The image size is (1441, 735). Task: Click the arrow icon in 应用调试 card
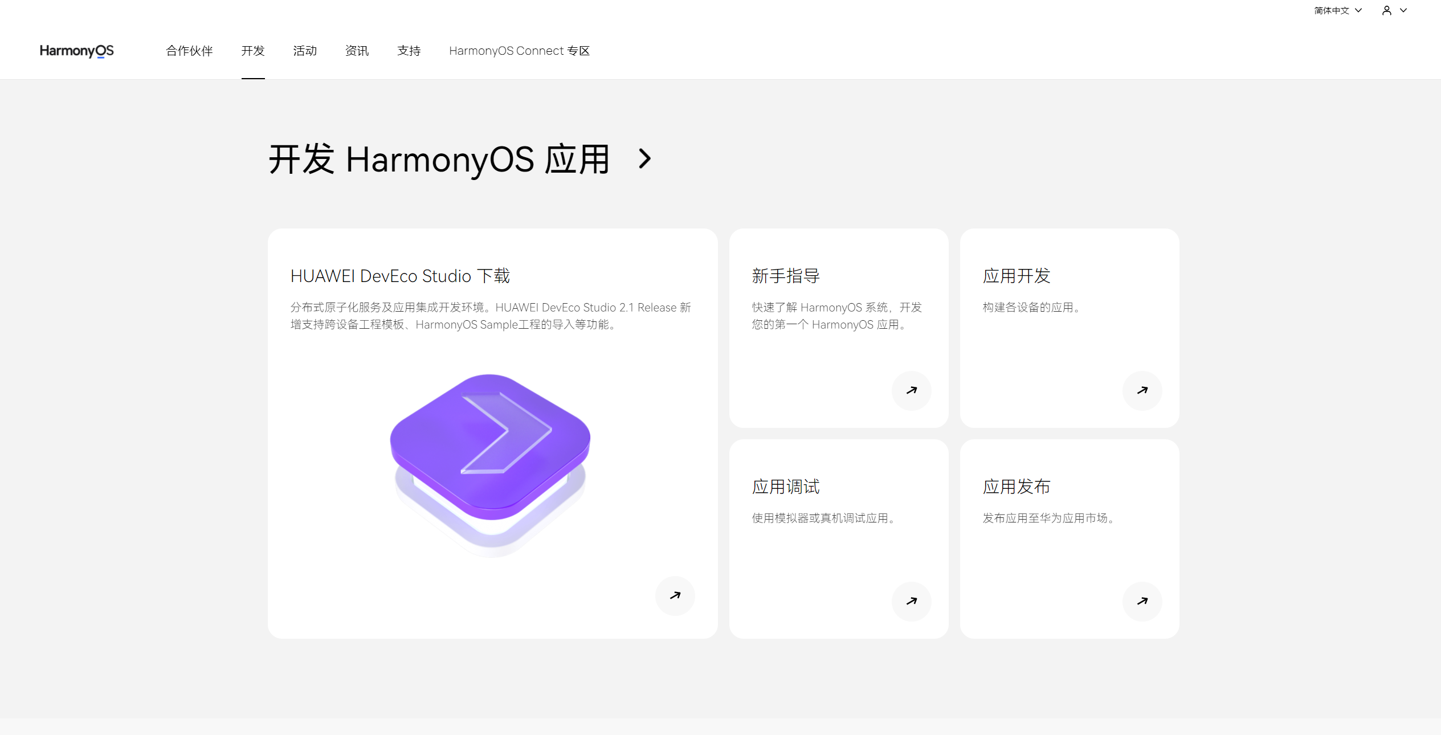coord(912,601)
